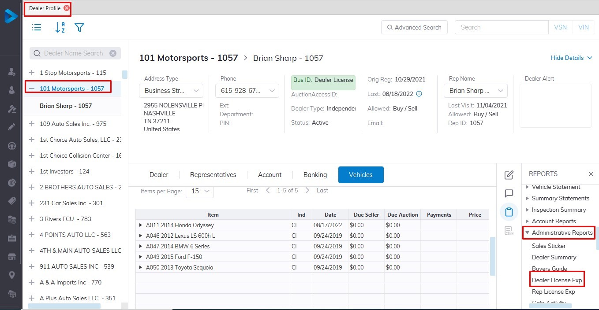This screenshot has width=599, height=310.
Task: Expand the A011 2014 Honda Odyssey row
Action: click(x=141, y=225)
